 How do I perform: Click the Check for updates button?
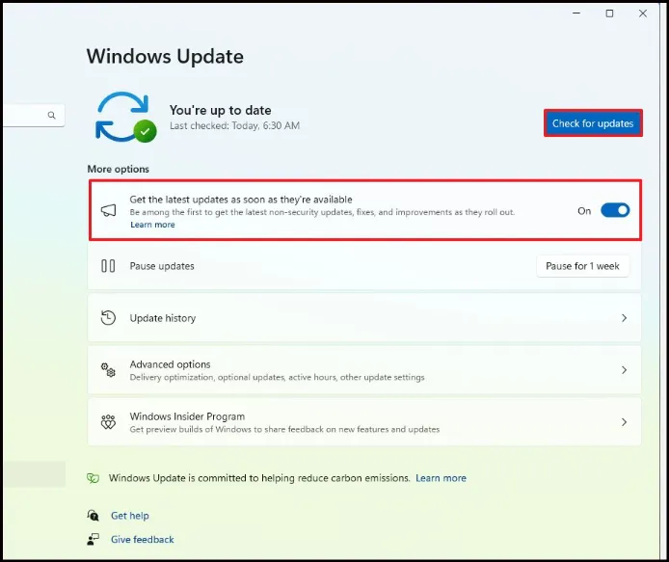593,123
